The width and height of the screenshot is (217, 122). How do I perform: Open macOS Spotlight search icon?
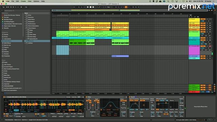coord(168,1)
